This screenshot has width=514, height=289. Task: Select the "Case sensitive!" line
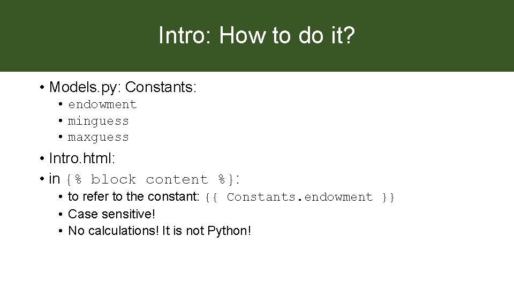pyautogui.click(x=111, y=214)
